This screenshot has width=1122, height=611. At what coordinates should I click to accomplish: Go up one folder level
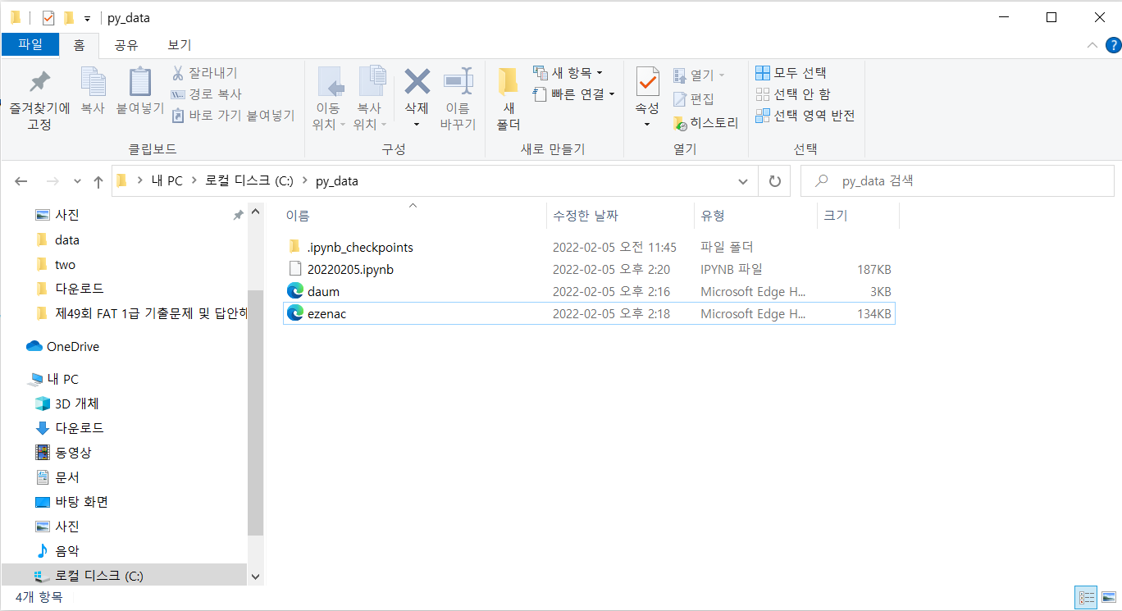pyautogui.click(x=98, y=181)
